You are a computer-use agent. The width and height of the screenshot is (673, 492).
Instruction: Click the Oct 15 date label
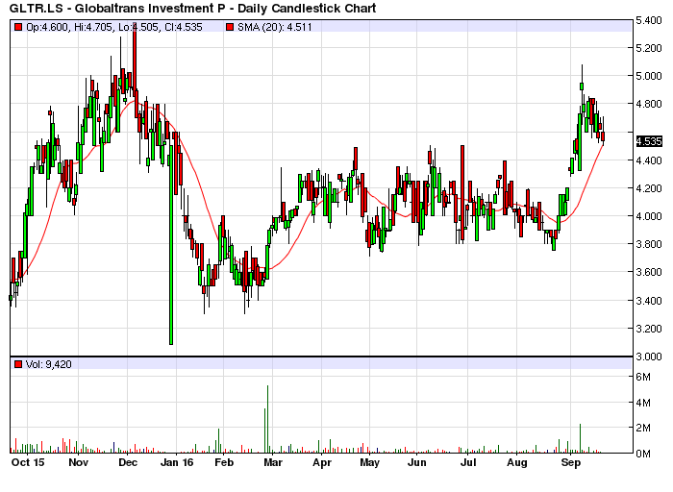point(28,462)
